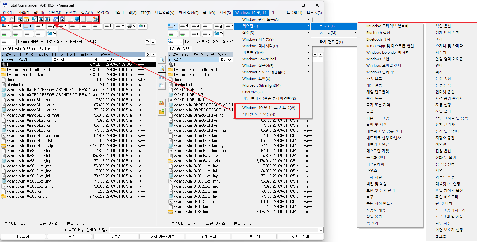The image size is (478, 242).
Task: Click the Total Commander title bar icon
Action: click(5, 5)
